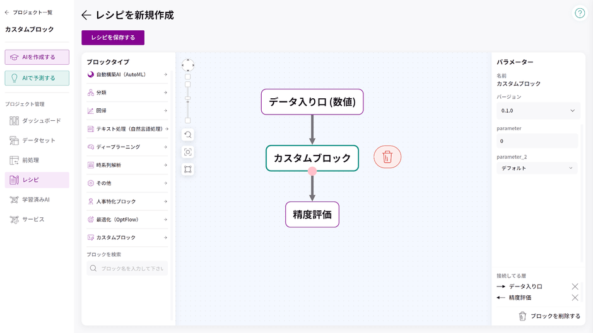Open the parameter_2 デフォルト dropdown

click(x=537, y=168)
